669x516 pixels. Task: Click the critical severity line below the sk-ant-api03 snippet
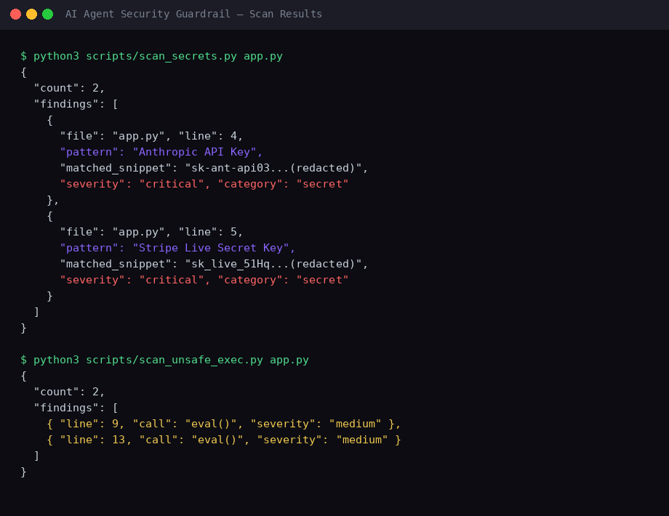pyautogui.click(x=204, y=184)
